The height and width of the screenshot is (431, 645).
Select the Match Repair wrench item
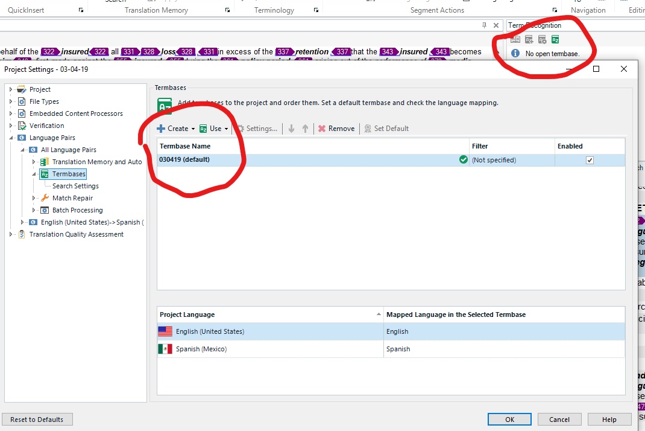click(x=72, y=198)
